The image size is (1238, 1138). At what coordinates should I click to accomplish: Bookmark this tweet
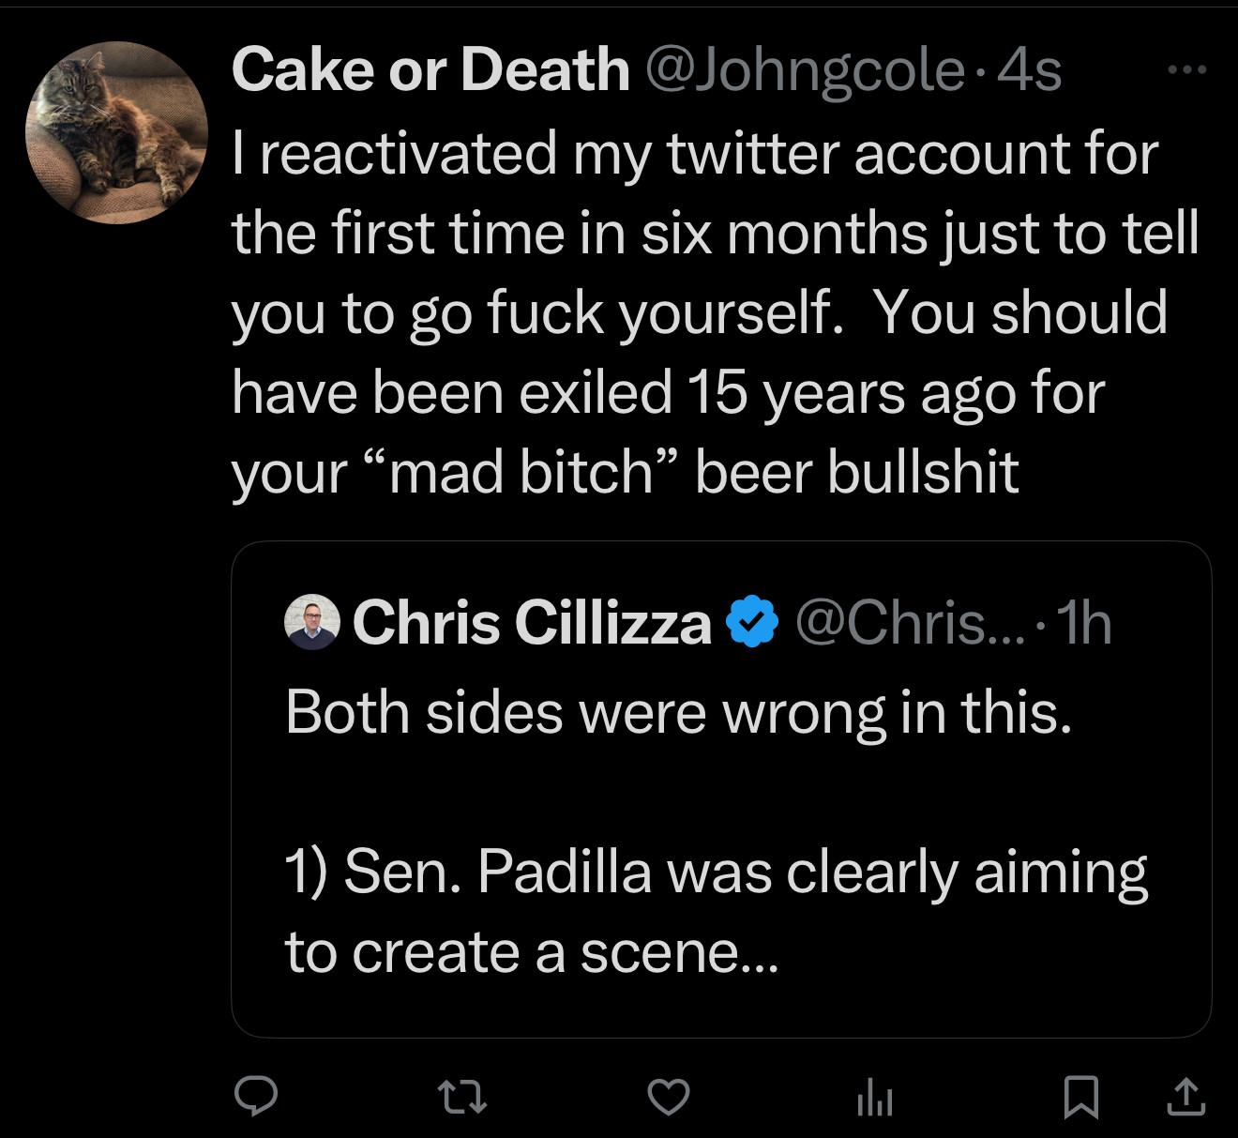point(1081,1097)
